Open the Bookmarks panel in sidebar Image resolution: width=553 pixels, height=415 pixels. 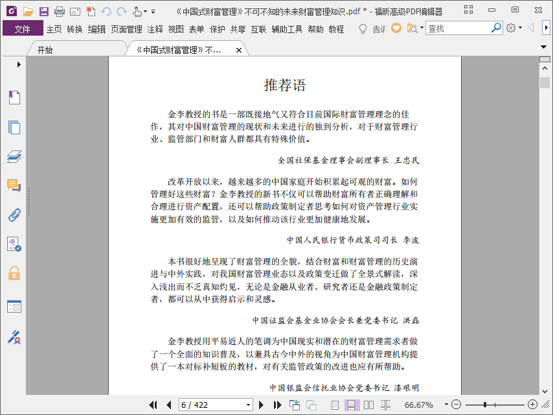point(14,97)
